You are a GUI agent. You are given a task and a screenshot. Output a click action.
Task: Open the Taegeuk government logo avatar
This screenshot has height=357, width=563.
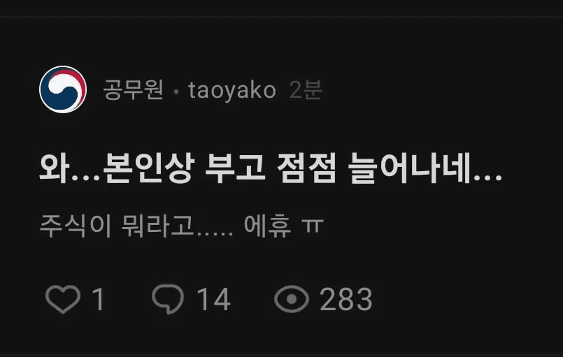63,89
